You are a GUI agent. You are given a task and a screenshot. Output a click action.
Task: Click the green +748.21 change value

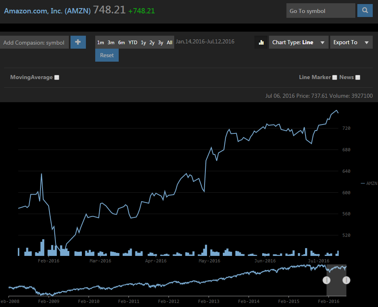141,11
